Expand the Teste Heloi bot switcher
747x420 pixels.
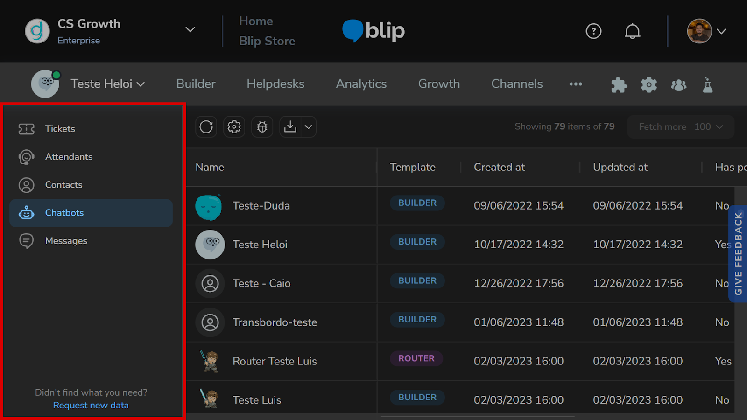click(108, 84)
